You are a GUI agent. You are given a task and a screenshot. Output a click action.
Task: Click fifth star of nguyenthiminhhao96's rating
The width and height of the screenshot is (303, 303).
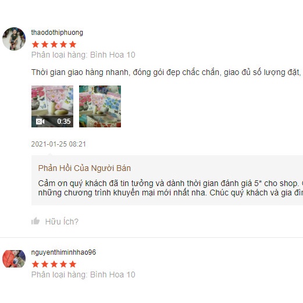point(73,264)
